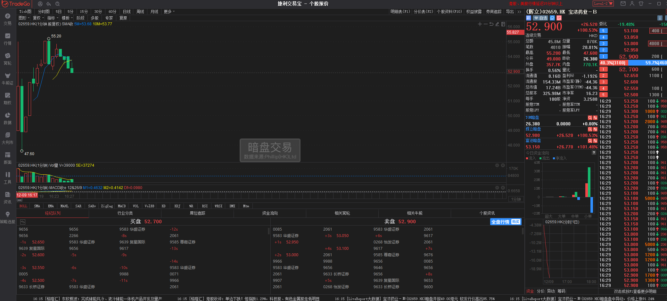Screen dimensions: 667x301
Task: Click the search magnifier in title bar
Action: coord(58,4)
